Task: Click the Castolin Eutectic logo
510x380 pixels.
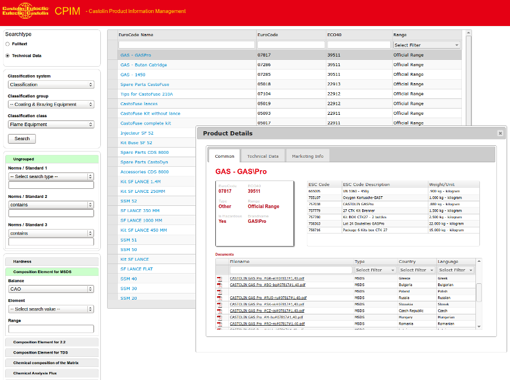Action: coord(25,11)
